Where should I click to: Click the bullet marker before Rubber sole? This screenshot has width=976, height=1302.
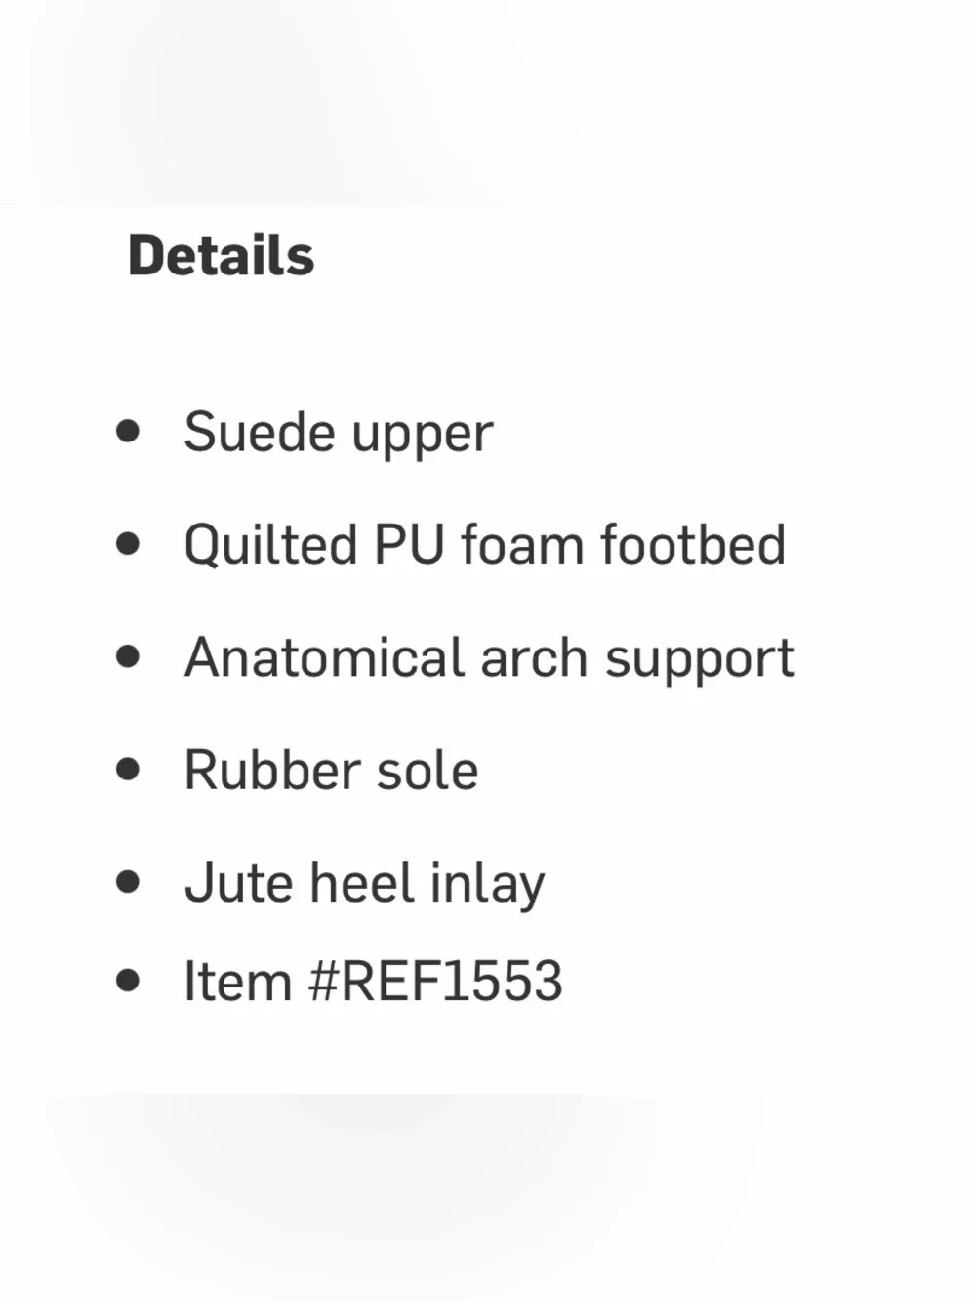point(128,769)
